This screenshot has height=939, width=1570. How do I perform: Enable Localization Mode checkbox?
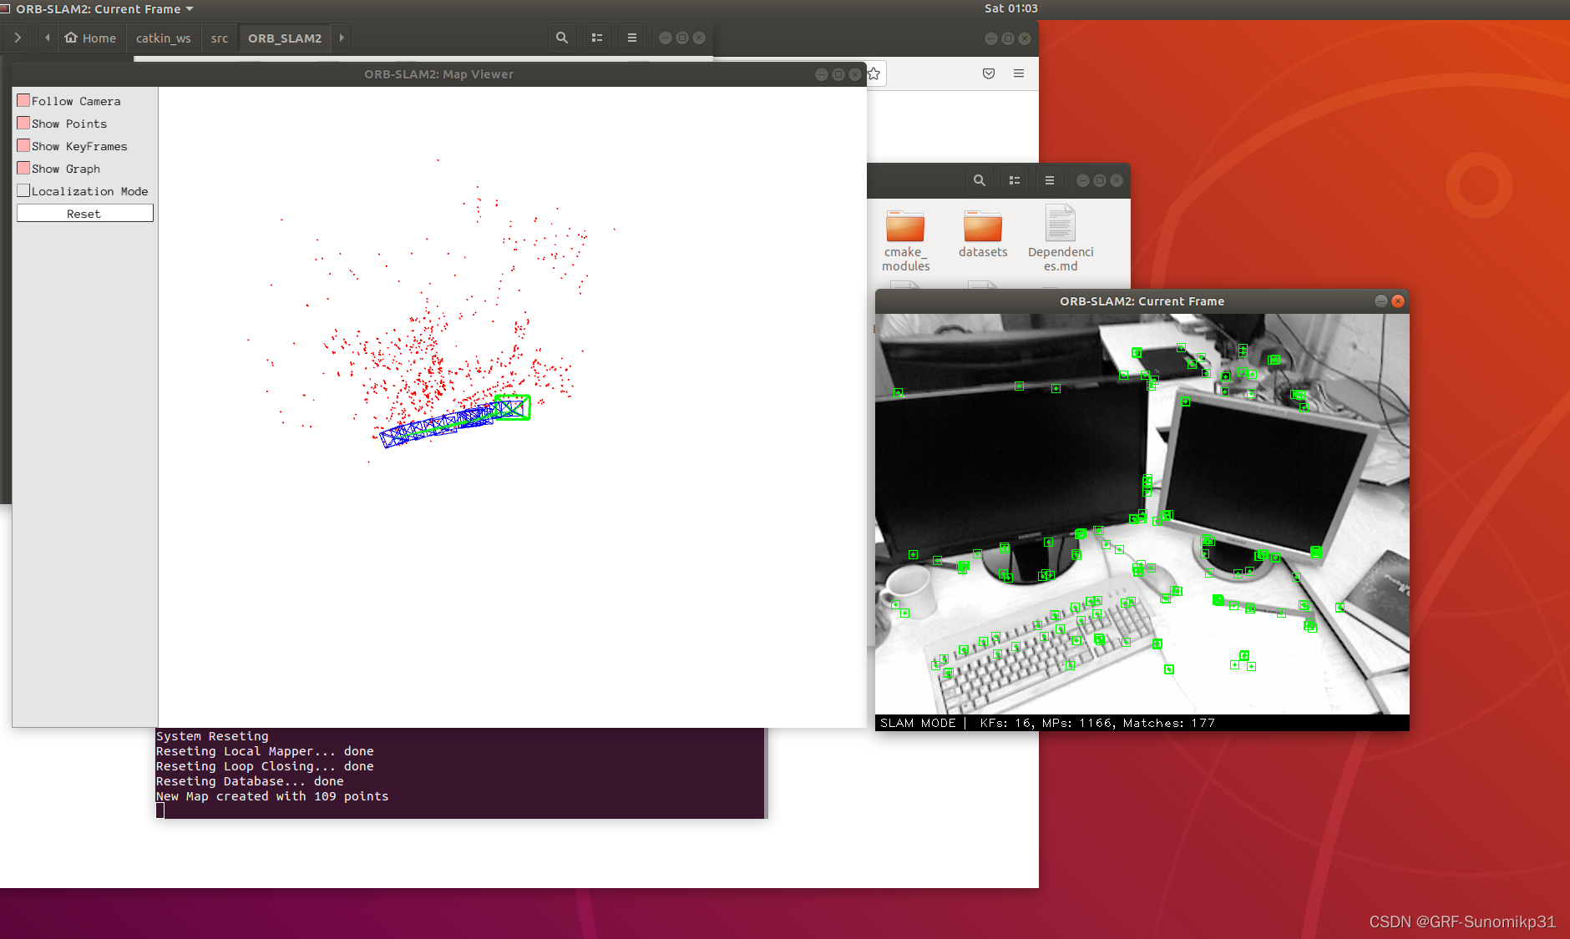coord(23,190)
